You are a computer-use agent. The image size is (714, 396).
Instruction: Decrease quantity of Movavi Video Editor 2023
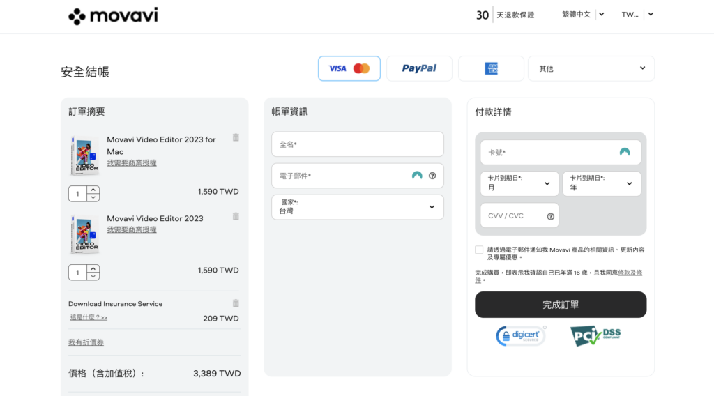point(93,276)
